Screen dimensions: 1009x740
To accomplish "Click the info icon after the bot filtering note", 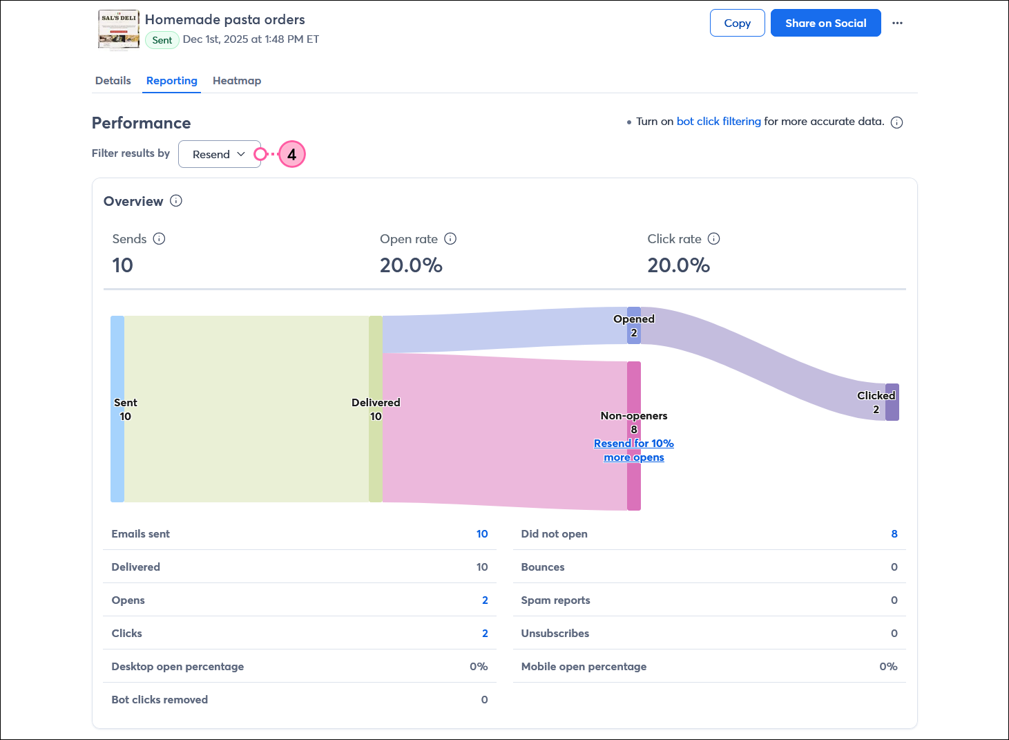I will point(896,122).
